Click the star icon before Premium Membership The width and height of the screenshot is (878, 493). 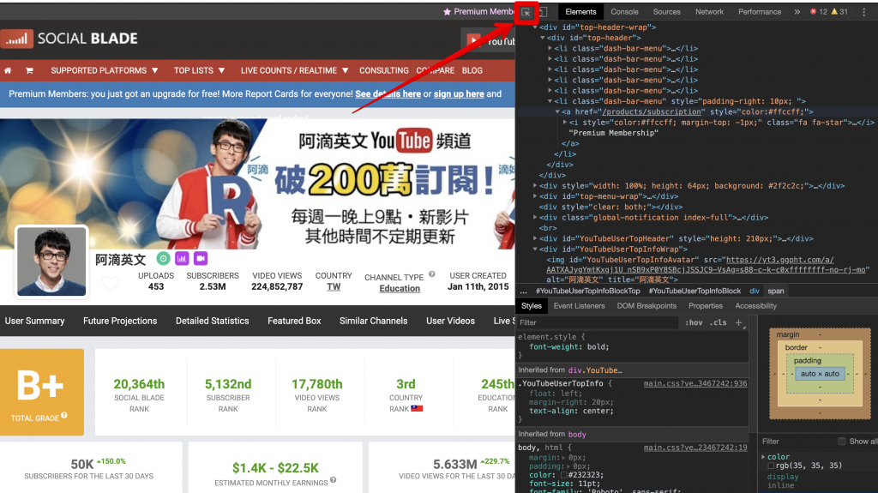coord(447,12)
